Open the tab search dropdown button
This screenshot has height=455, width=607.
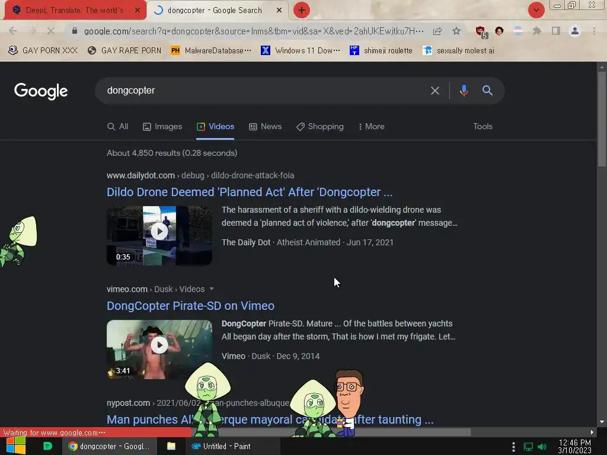pyautogui.click(x=536, y=10)
